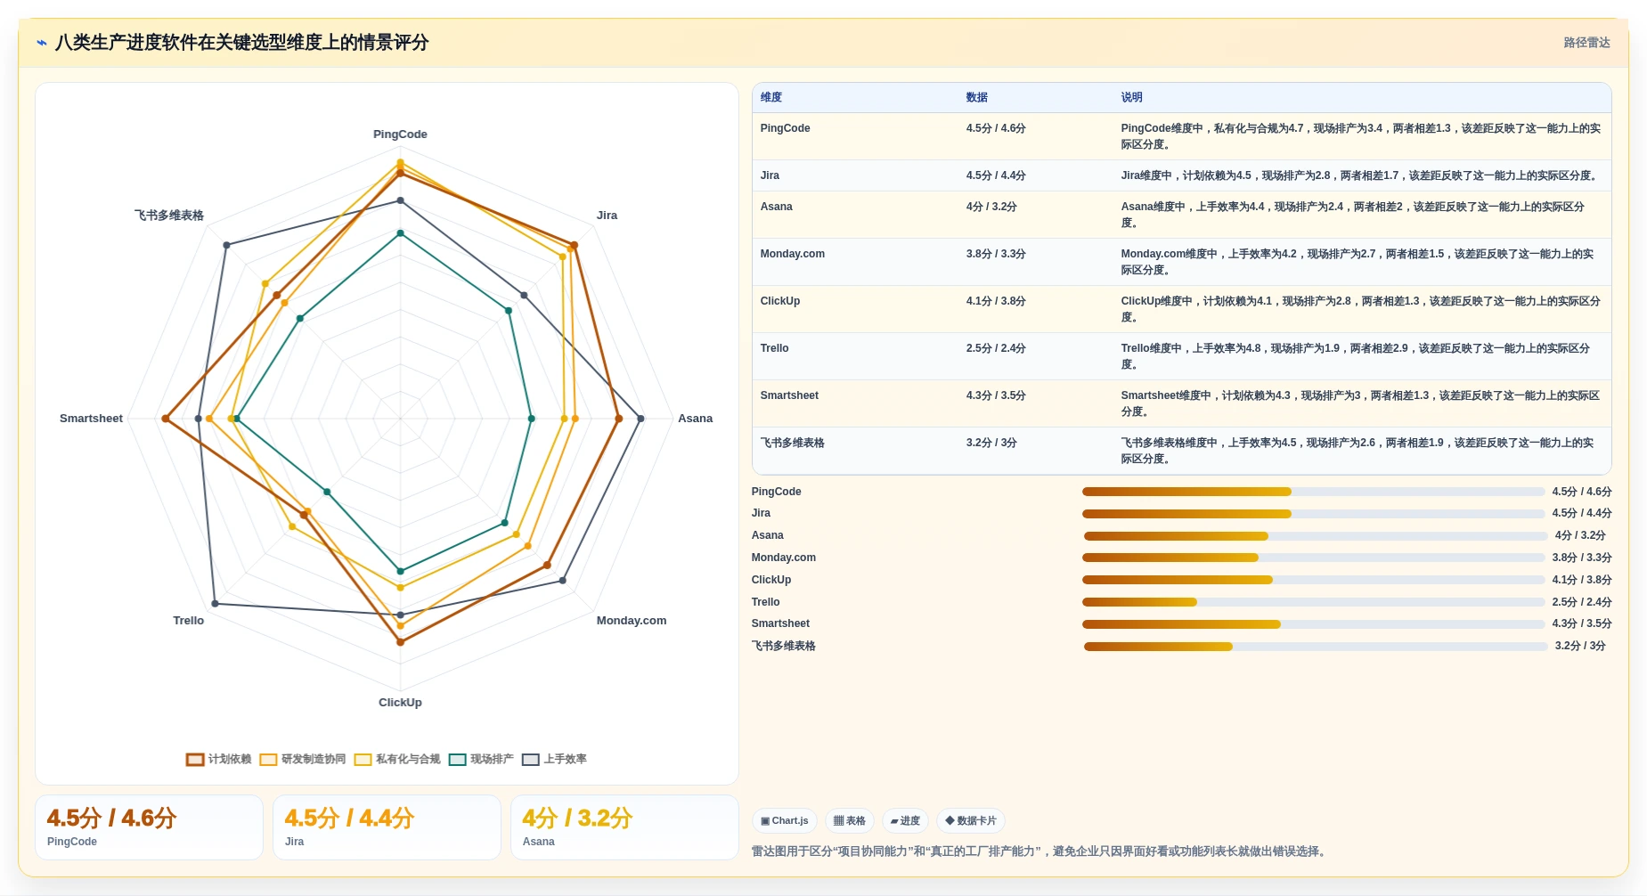Click the 现场排产 data point on the PingCode axis
The width and height of the screenshot is (1647, 896).
(x=400, y=233)
